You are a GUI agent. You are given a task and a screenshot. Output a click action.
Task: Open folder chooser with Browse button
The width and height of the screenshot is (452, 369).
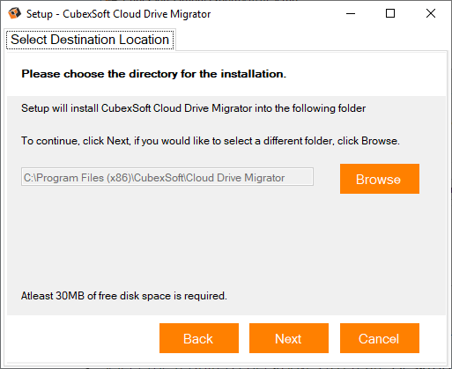[380, 179]
